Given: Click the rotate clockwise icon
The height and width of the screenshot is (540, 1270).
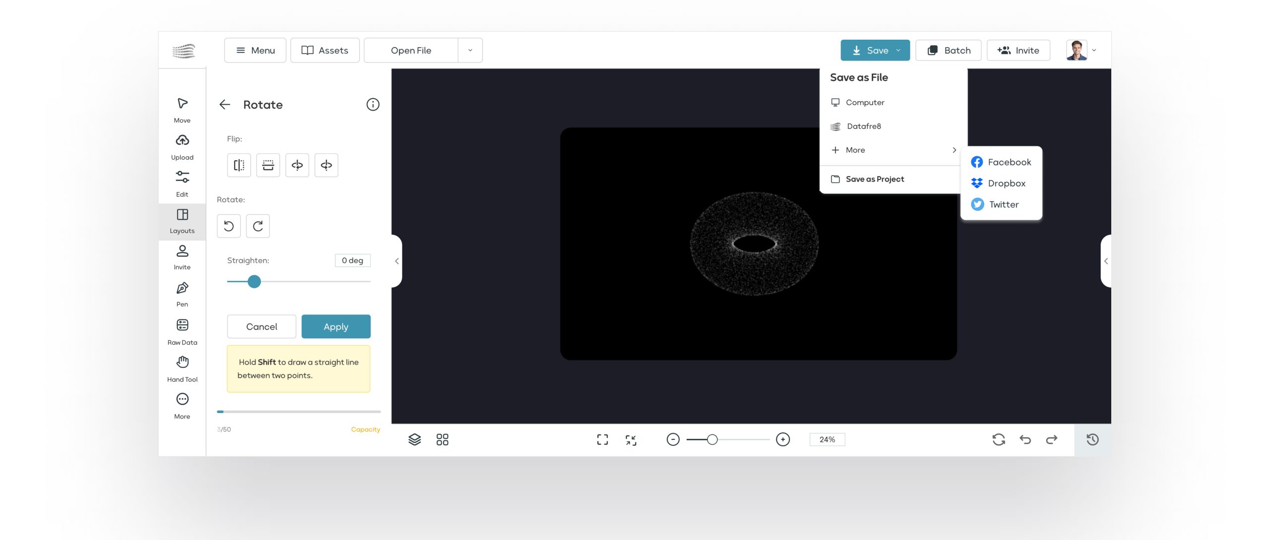Looking at the screenshot, I should pos(258,226).
